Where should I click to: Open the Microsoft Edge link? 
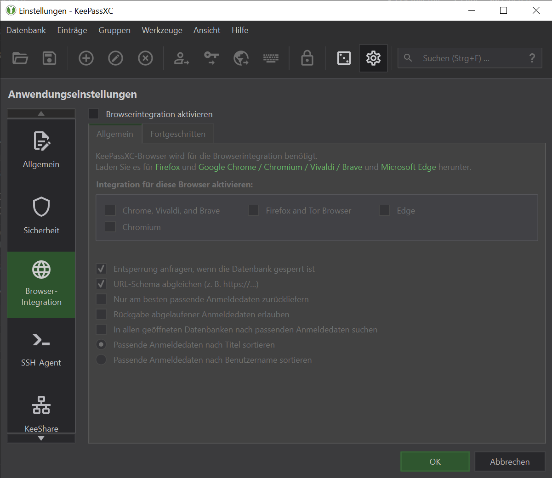[x=409, y=167]
